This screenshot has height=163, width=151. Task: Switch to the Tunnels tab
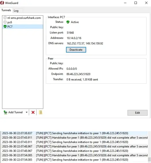6,10
